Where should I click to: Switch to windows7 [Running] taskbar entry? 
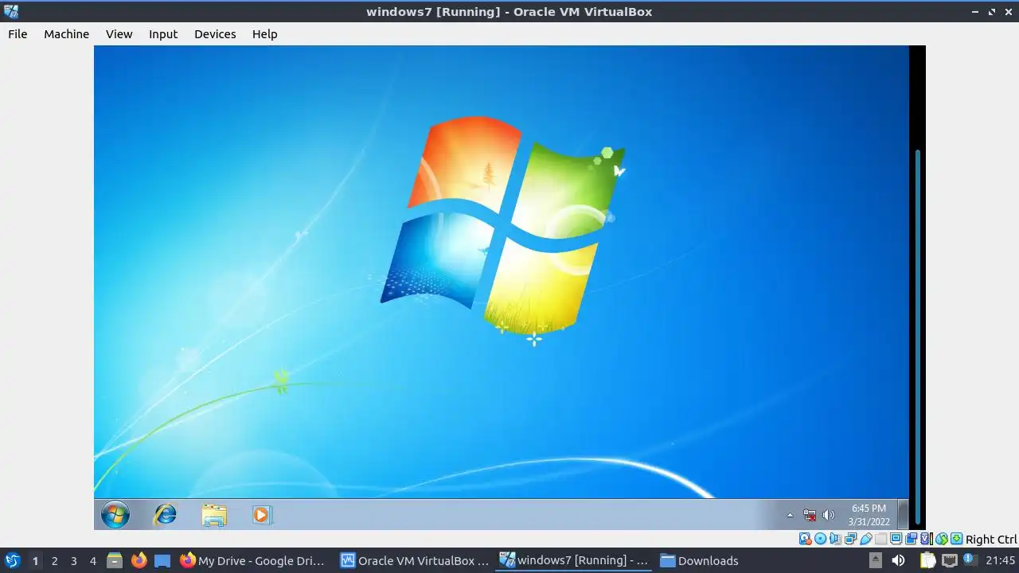573,560
